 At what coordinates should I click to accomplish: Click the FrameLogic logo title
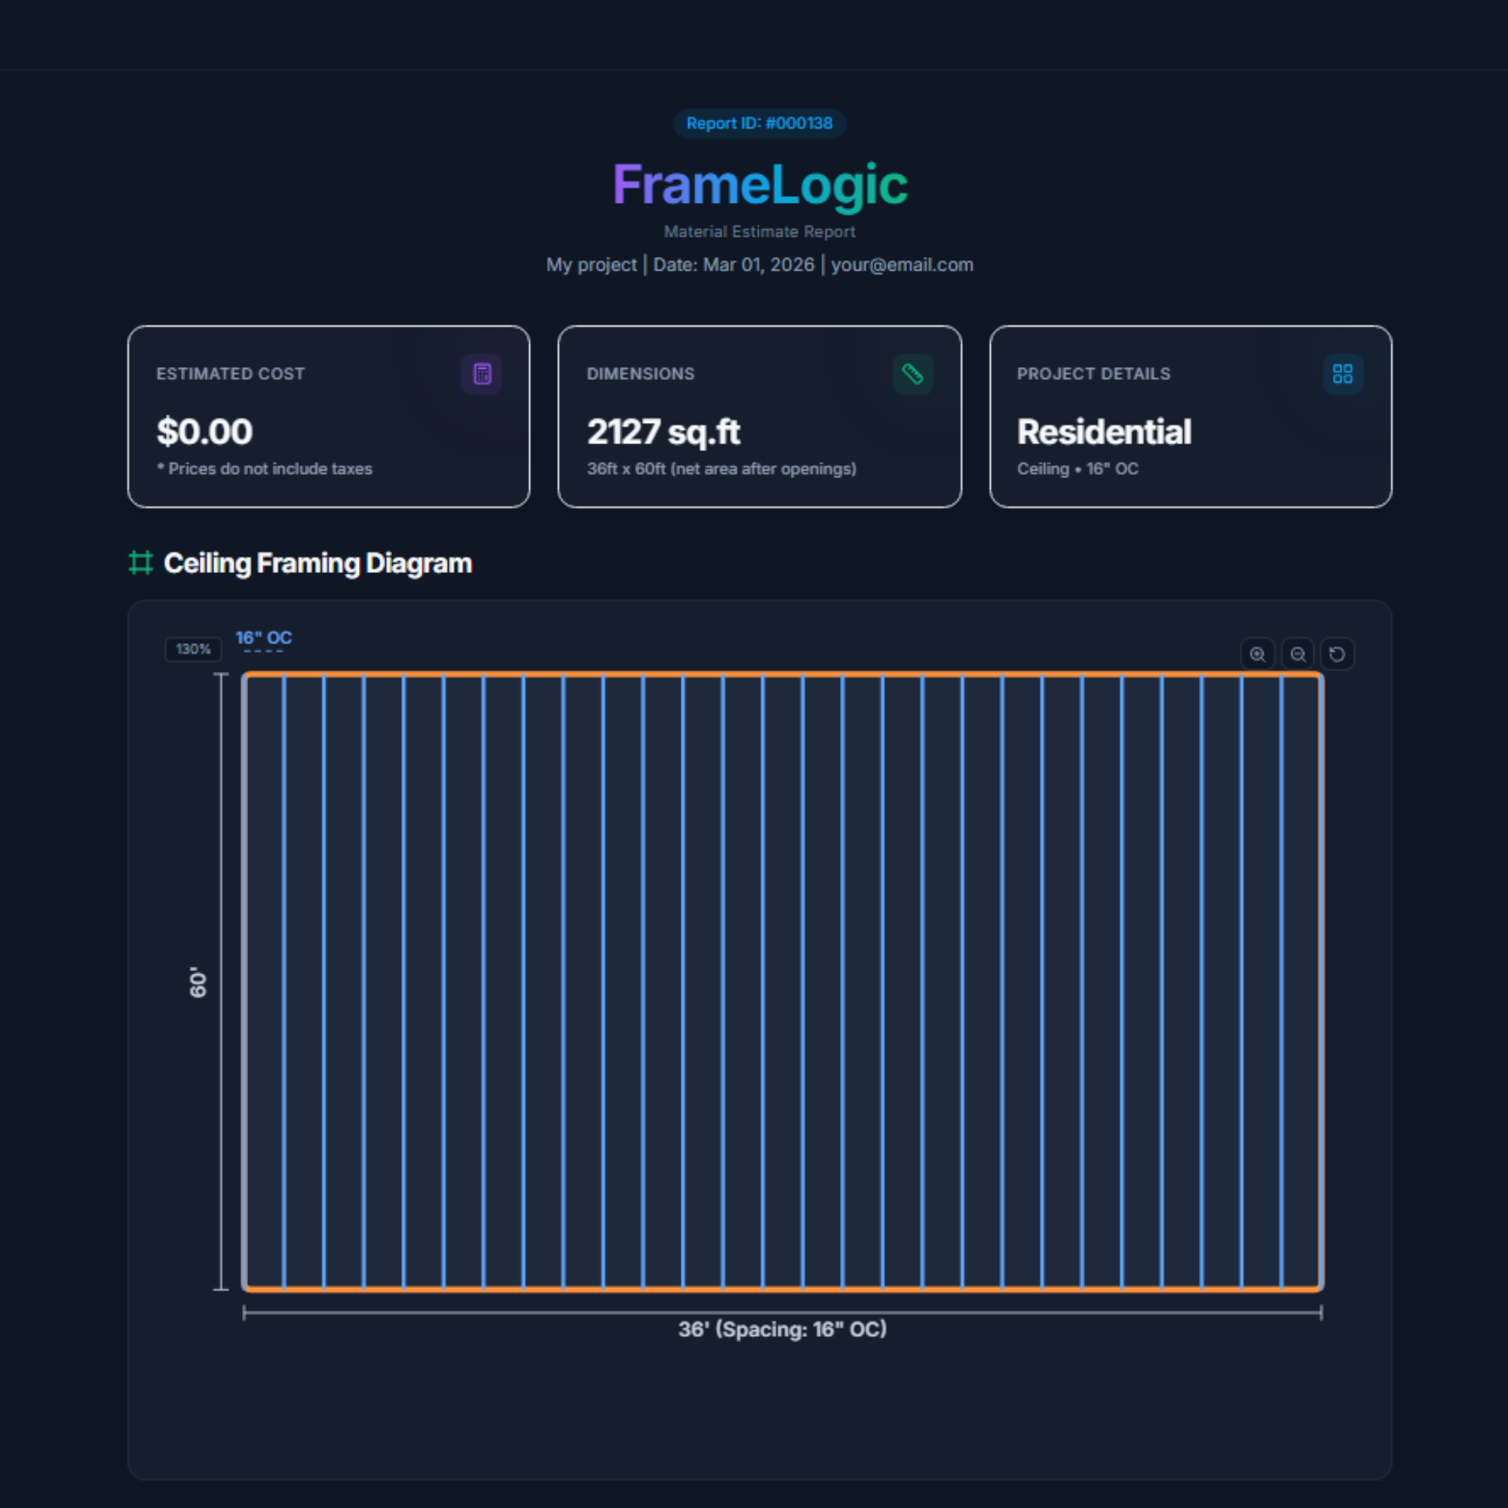click(759, 185)
